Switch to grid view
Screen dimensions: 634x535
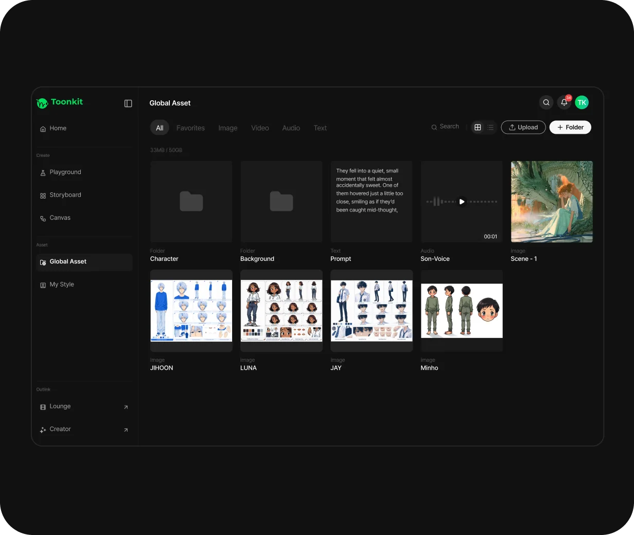point(478,127)
